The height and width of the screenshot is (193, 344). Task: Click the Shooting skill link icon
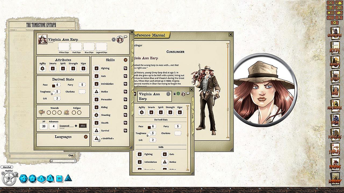(125, 115)
